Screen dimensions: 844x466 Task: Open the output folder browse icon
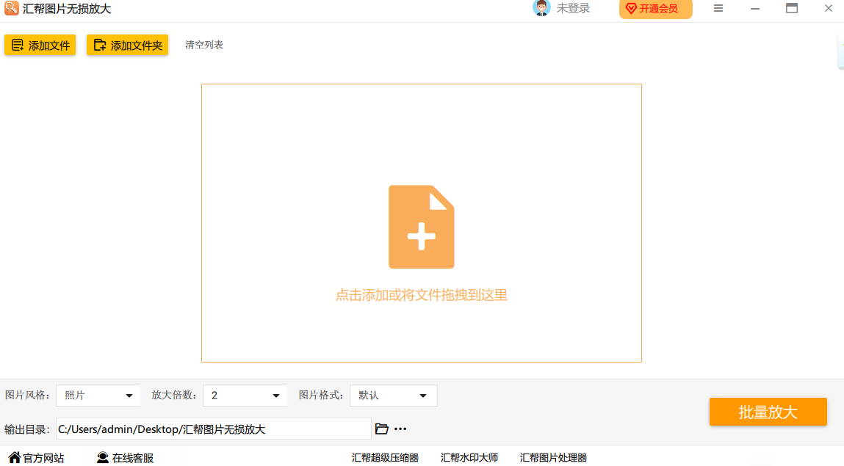pyautogui.click(x=381, y=429)
